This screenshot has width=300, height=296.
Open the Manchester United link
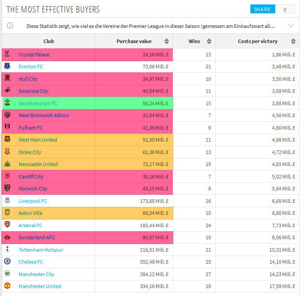pyautogui.click(x=40, y=286)
